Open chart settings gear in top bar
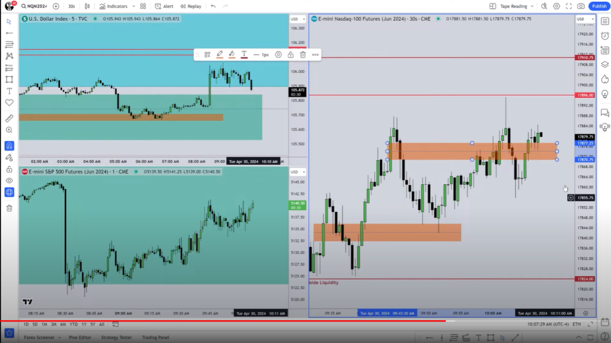611x343 pixels. point(557,6)
